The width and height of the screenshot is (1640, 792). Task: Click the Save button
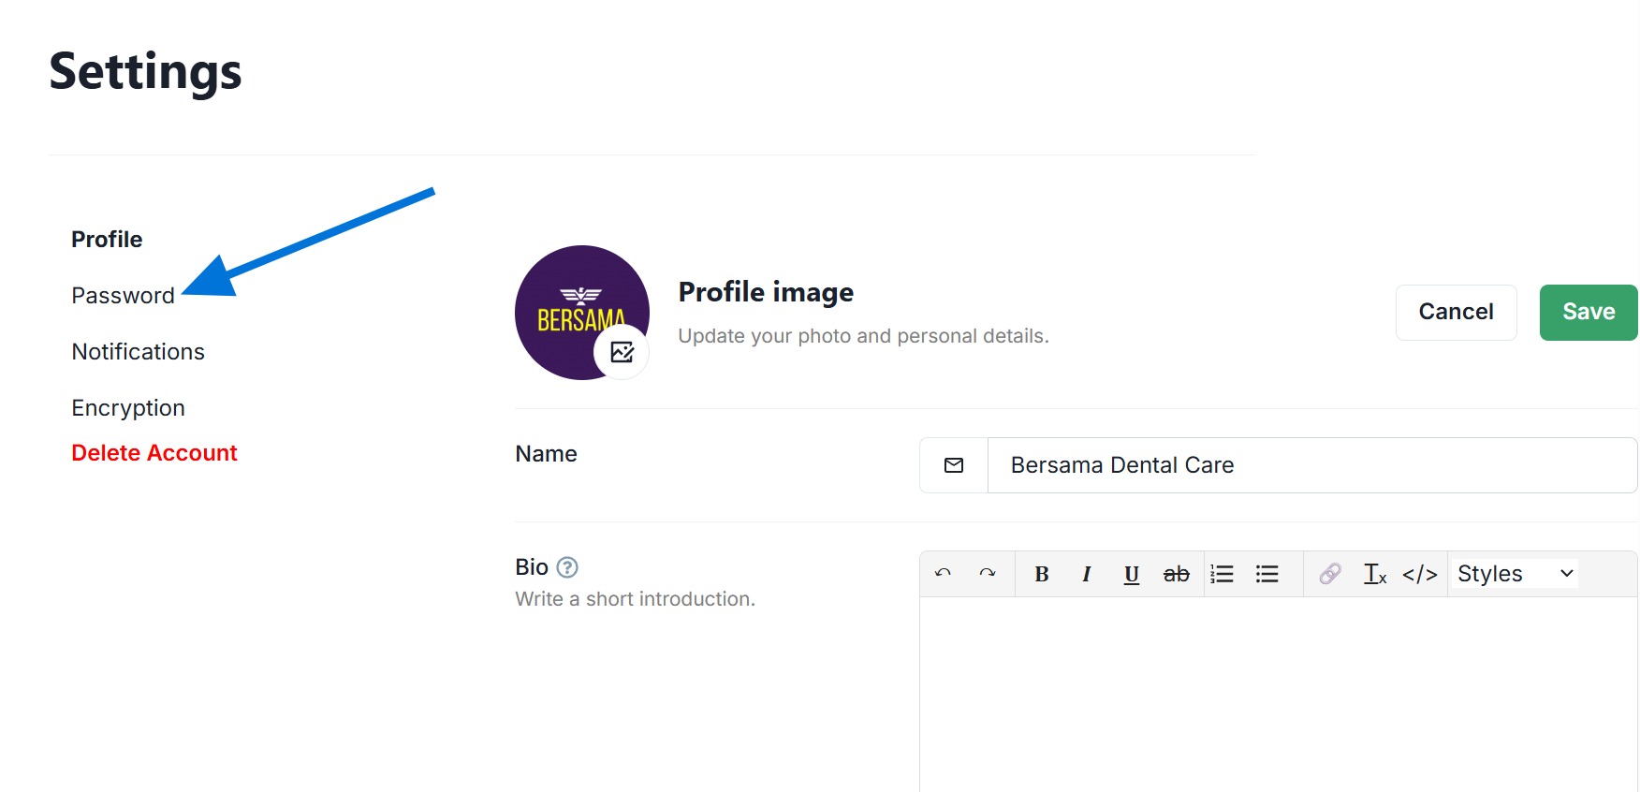tap(1588, 313)
